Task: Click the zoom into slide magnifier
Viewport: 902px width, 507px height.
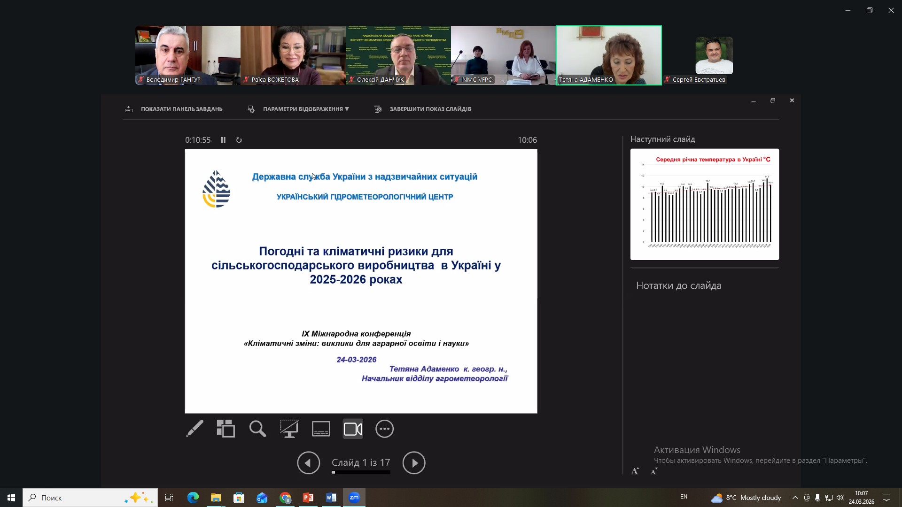Action: pos(257,429)
